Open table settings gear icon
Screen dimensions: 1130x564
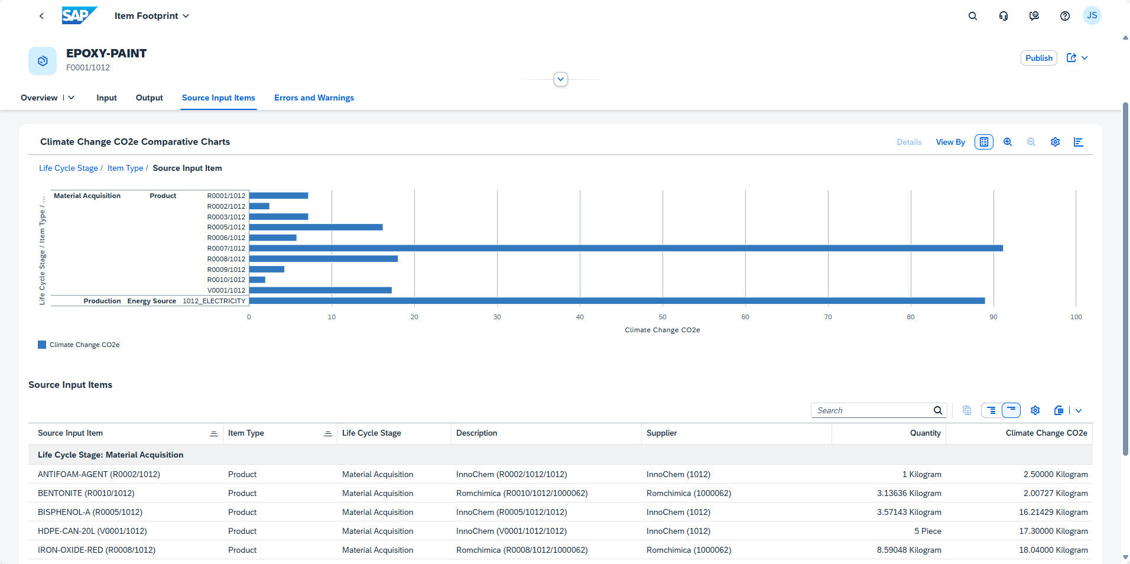1035,410
